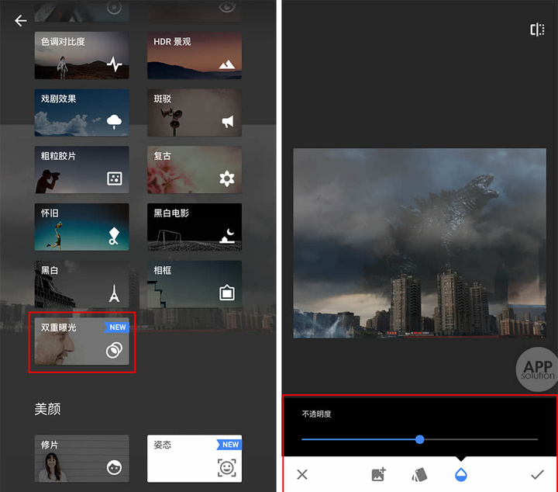558x492 pixels.
Task: Select the 修片 portrait tool
Action: [x=81, y=459]
